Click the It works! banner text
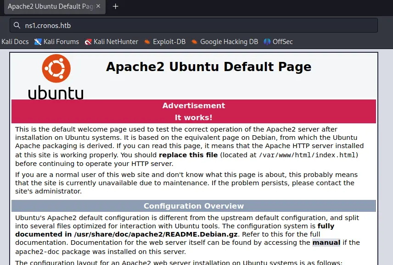Image resolution: width=393 pixels, height=265 pixels. (x=193, y=117)
